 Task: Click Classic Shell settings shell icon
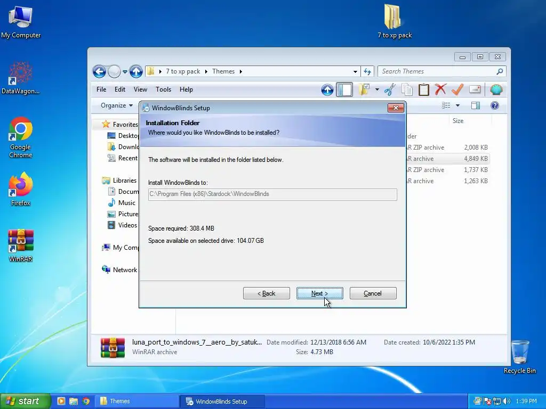[x=496, y=89]
